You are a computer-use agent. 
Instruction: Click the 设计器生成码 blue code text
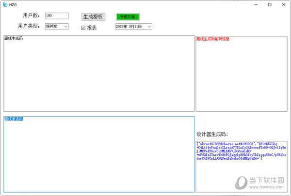tap(241, 151)
